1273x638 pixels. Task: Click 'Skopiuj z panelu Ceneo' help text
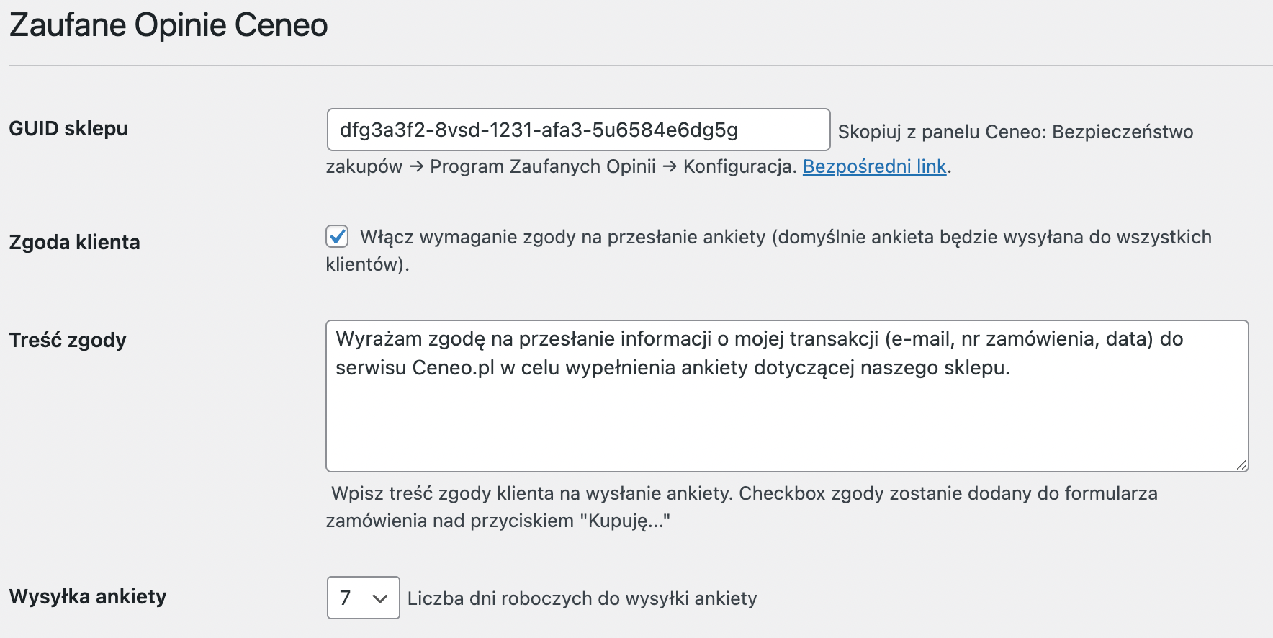point(942,132)
